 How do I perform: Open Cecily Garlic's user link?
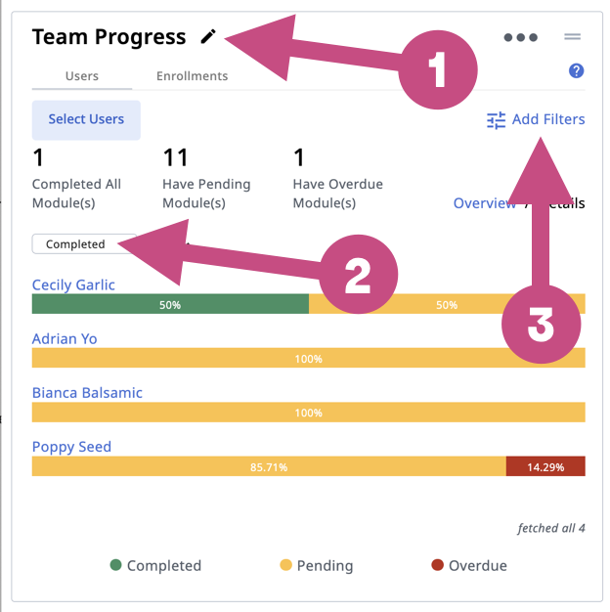[x=73, y=285]
